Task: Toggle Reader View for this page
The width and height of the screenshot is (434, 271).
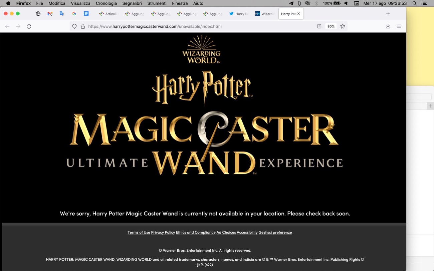Action: [x=319, y=26]
